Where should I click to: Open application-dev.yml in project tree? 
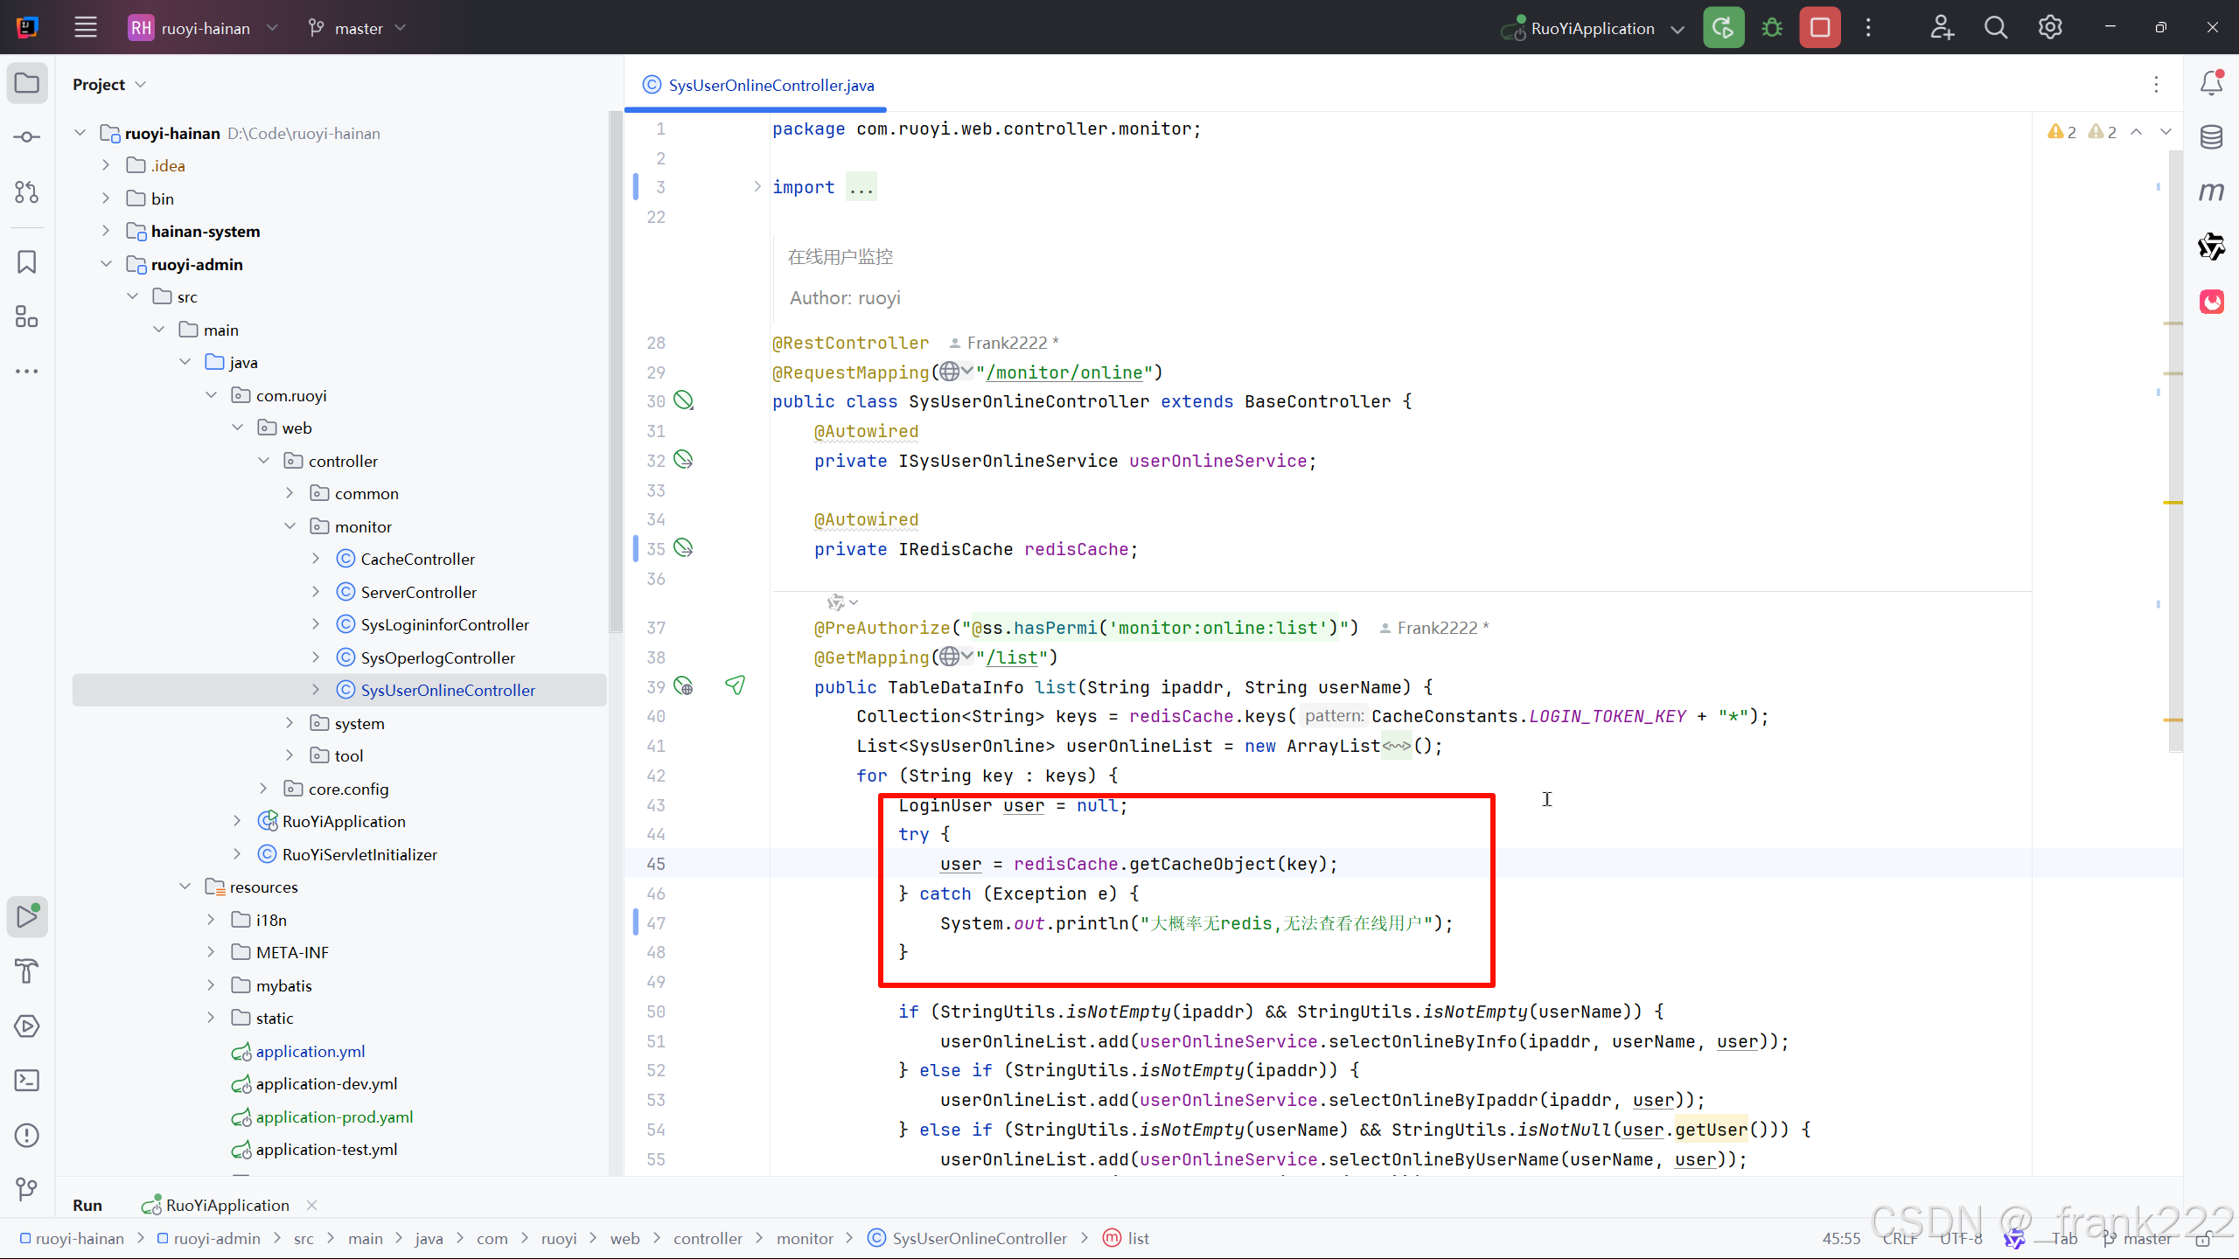coord(326,1084)
